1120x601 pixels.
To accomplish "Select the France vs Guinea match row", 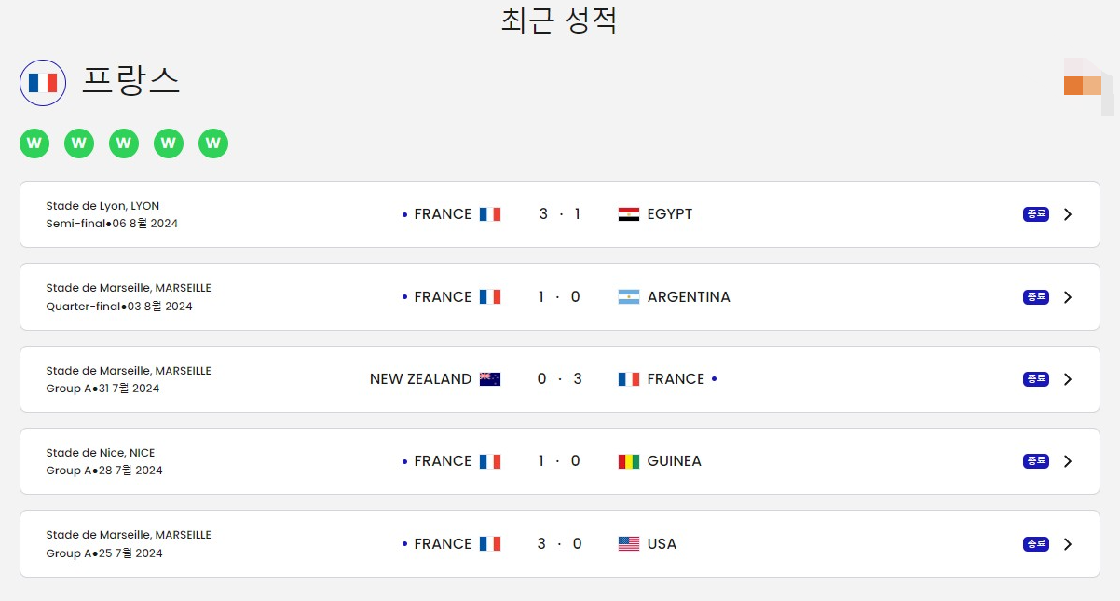I will (x=559, y=460).
